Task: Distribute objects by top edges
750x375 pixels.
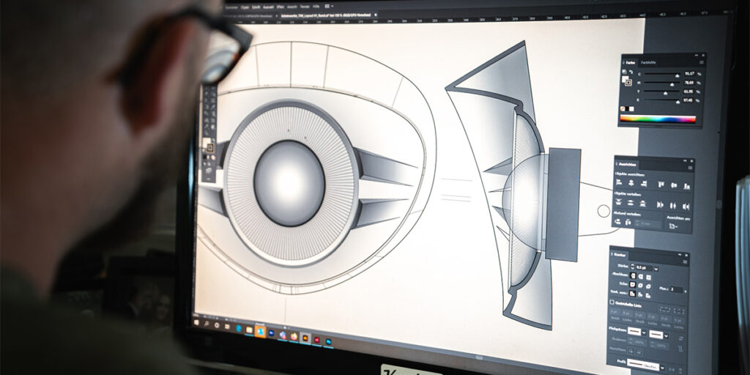Action: click(618, 201)
